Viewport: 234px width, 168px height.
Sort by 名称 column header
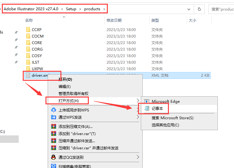[29, 20]
